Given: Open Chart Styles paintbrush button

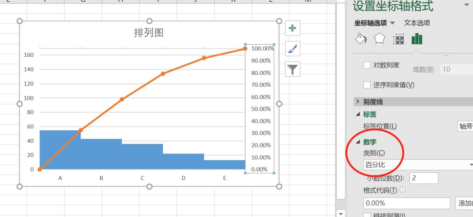Looking at the screenshot, I should coord(292,49).
